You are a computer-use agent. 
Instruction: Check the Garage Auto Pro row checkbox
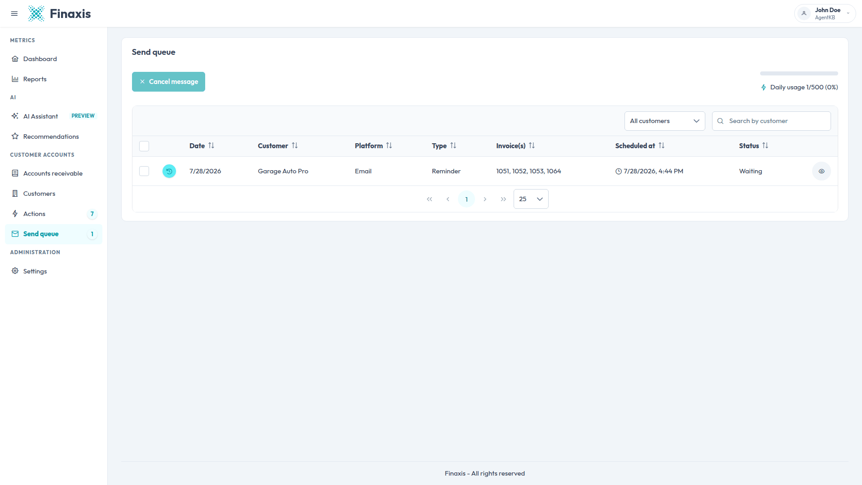click(144, 171)
